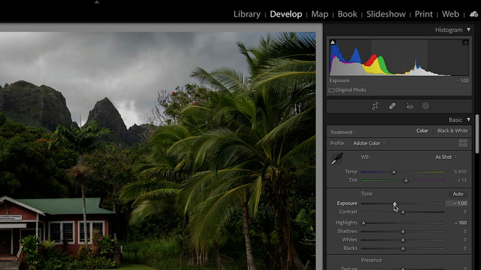This screenshot has width=481, height=270.
Task: Click the Tone section label
Action: tap(367, 194)
